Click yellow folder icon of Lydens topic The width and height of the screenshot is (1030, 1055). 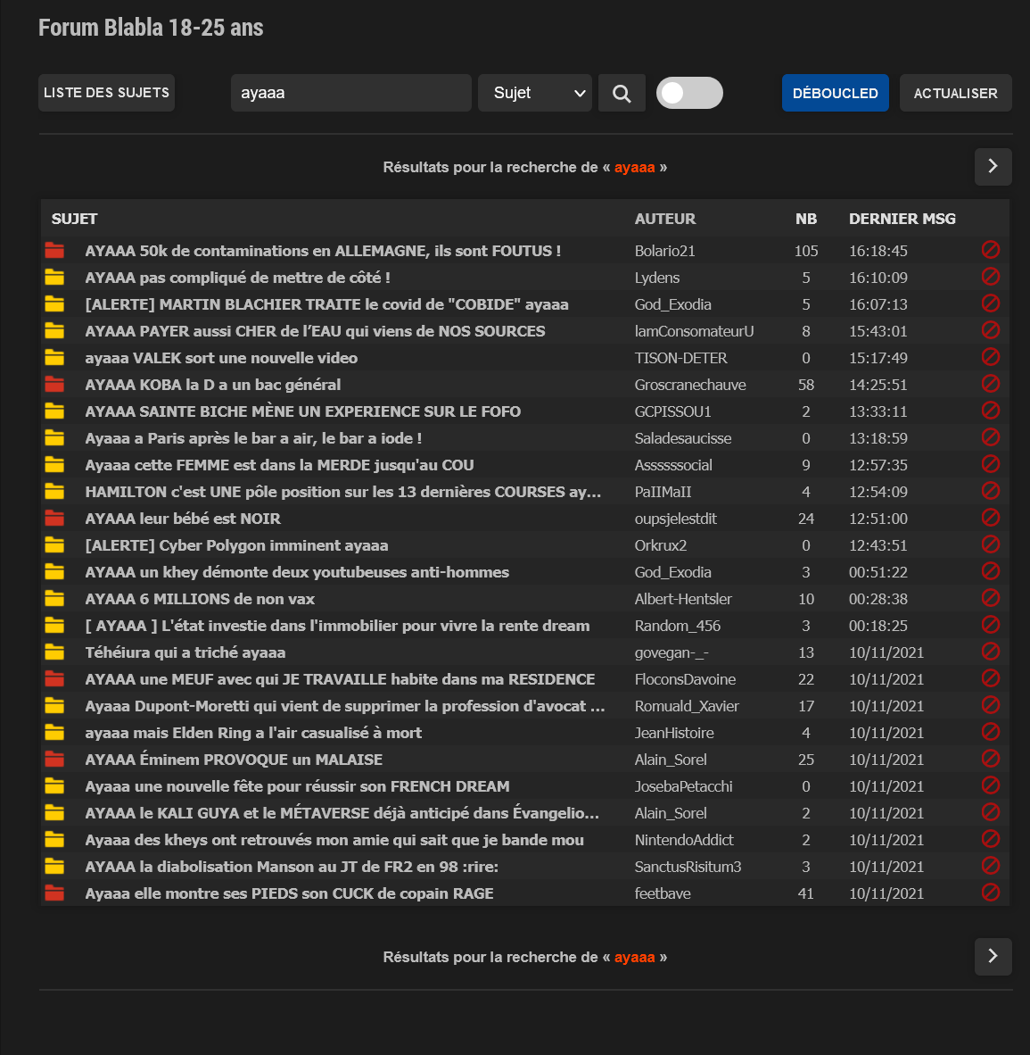[54, 278]
